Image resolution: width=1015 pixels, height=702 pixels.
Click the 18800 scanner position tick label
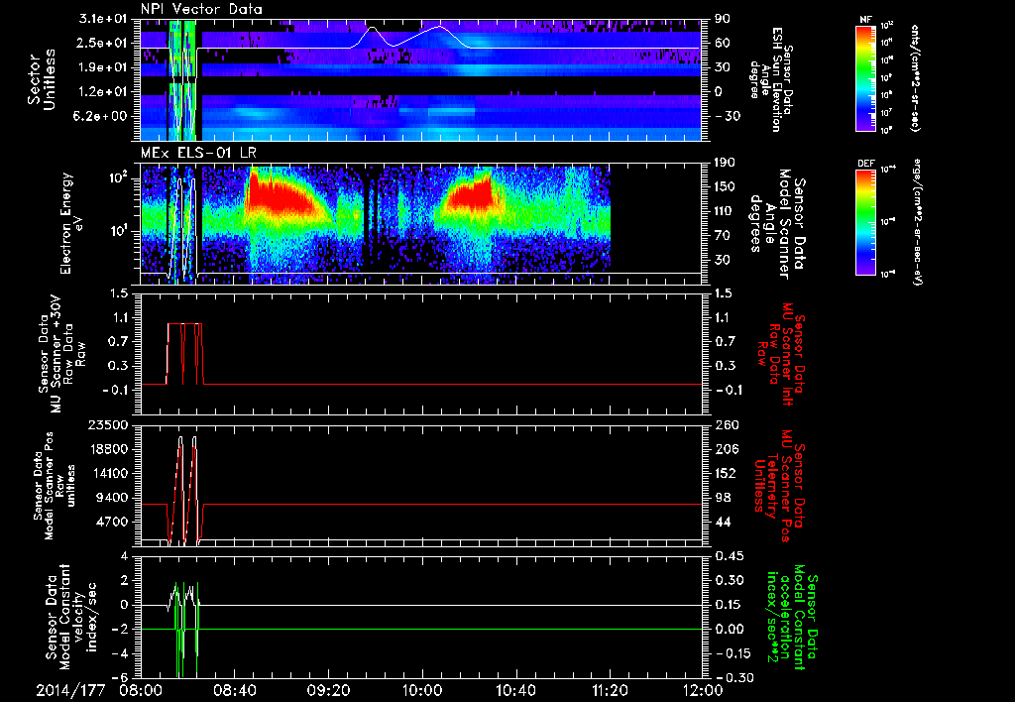[x=108, y=449]
